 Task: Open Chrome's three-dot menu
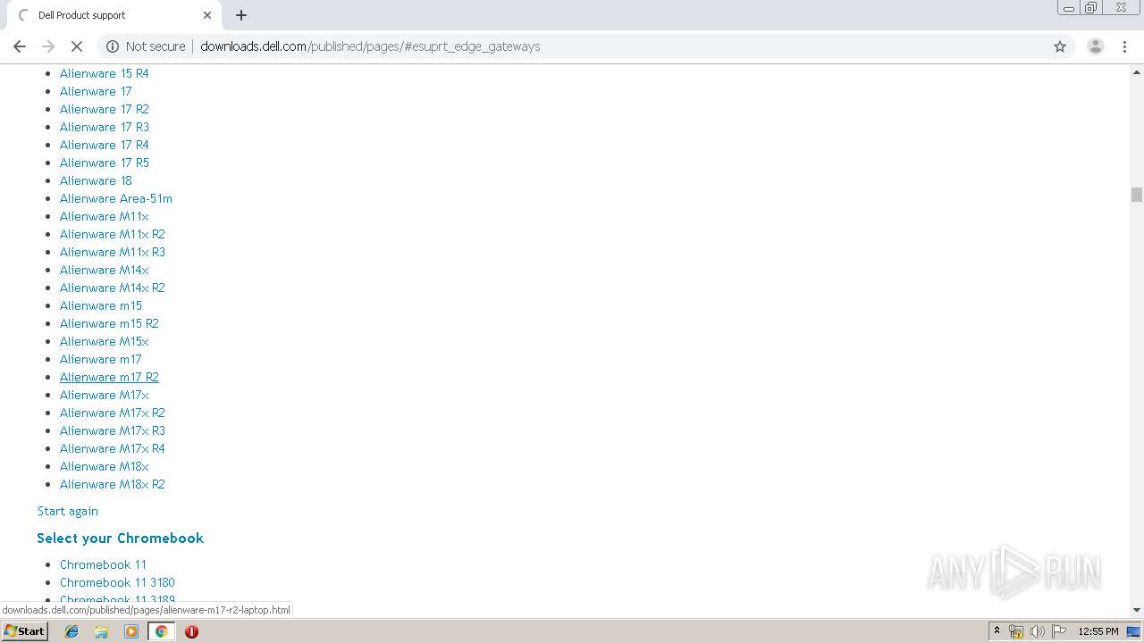pos(1124,46)
